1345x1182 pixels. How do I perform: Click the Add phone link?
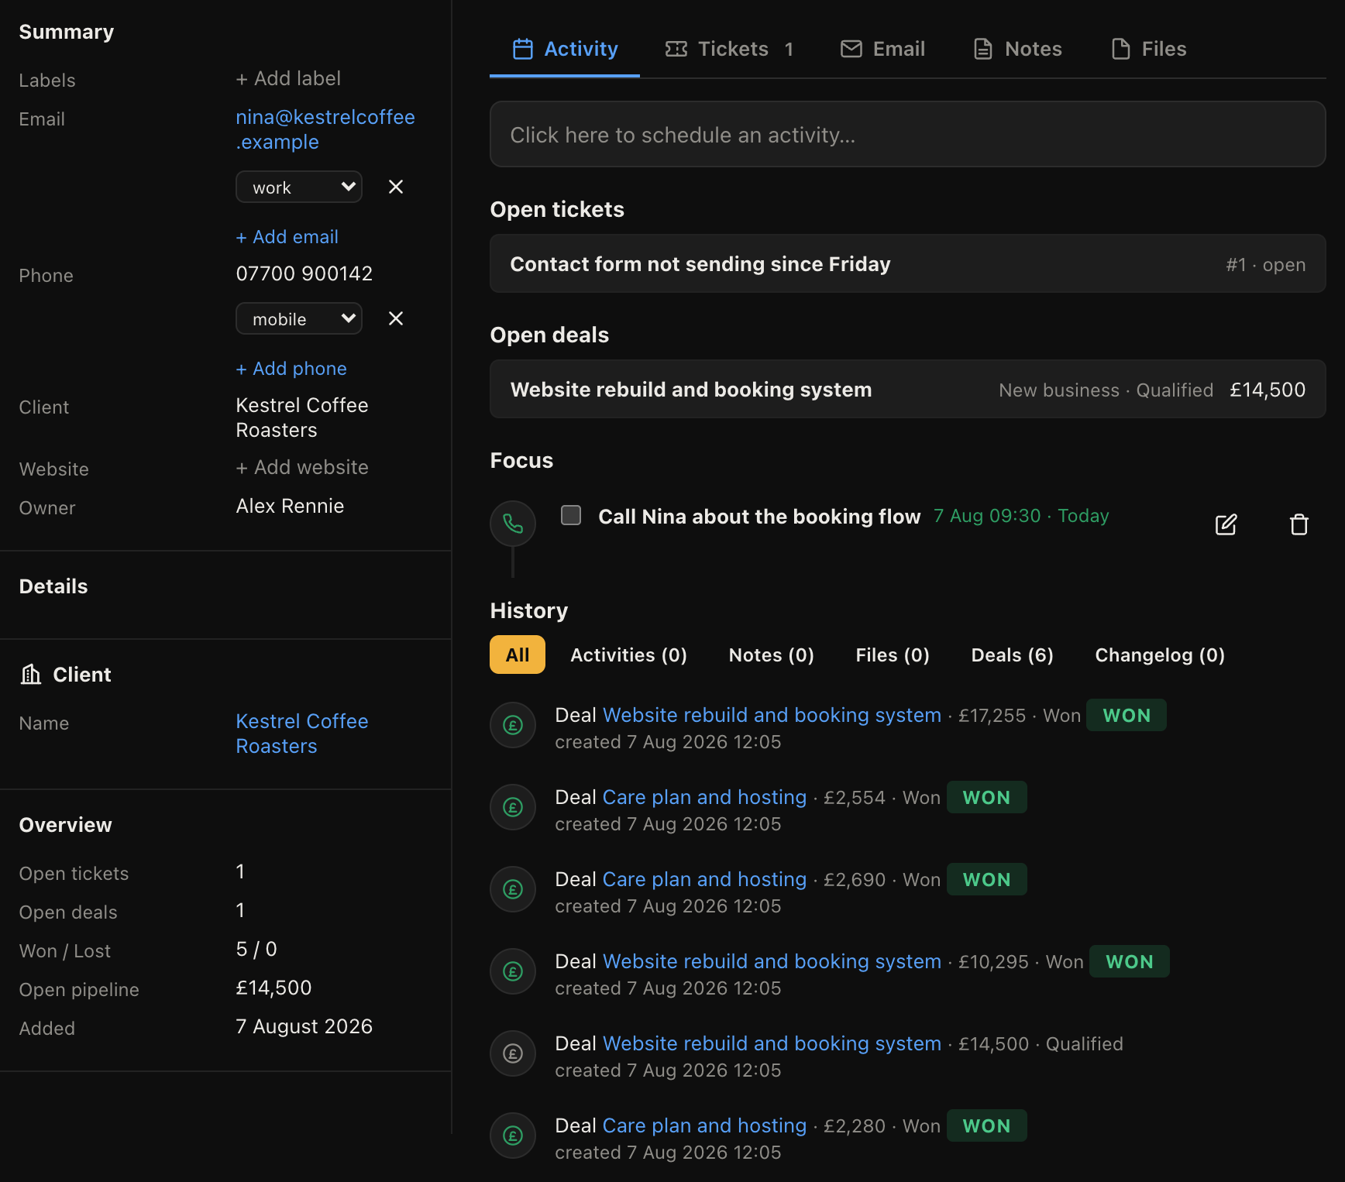click(291, 369)
